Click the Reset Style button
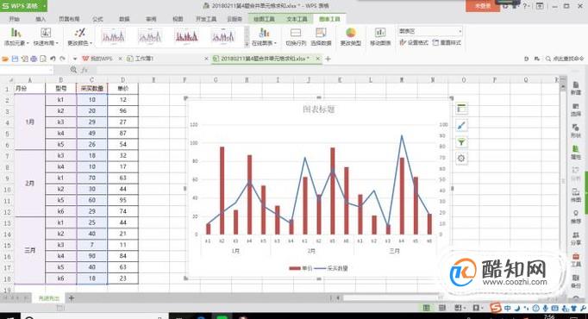This screenshot has height=319, width=588. [447, 43]
